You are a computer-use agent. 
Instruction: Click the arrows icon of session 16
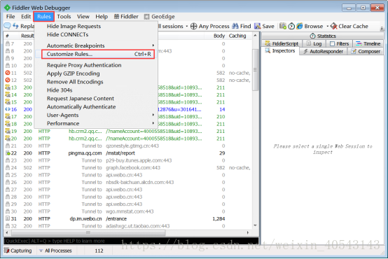[8, 109]
